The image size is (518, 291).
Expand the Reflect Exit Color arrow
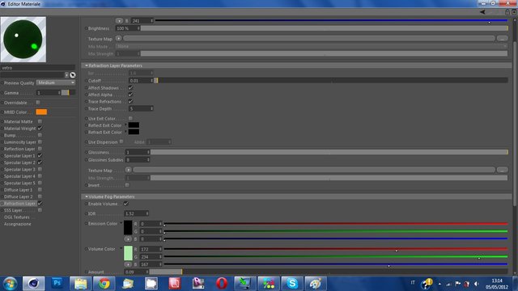pos(125,125)
